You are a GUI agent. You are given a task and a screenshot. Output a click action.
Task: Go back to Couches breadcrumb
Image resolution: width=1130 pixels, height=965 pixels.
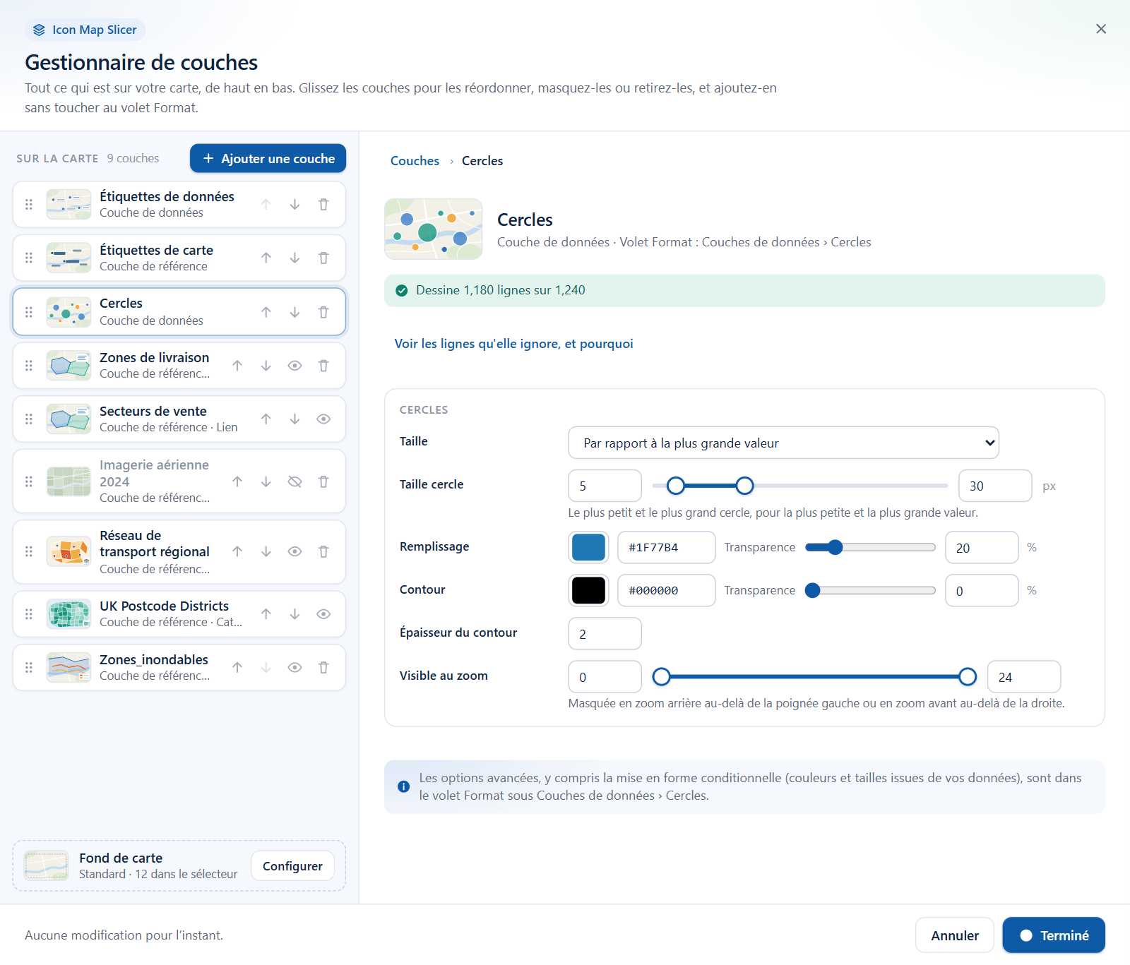coord(415,161)
